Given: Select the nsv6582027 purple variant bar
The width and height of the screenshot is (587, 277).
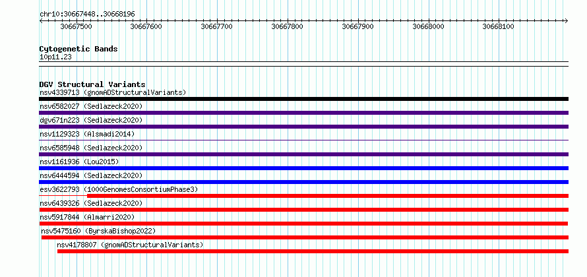Looking at the screenshot, I should [303, 113].
